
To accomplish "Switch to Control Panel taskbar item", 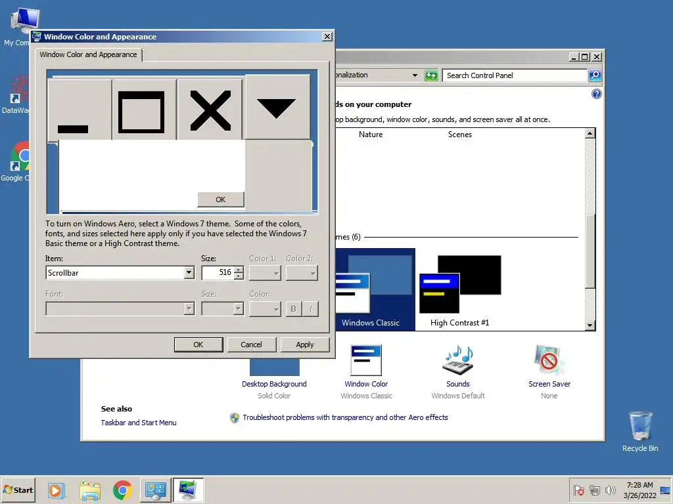I will click(155, 490).
